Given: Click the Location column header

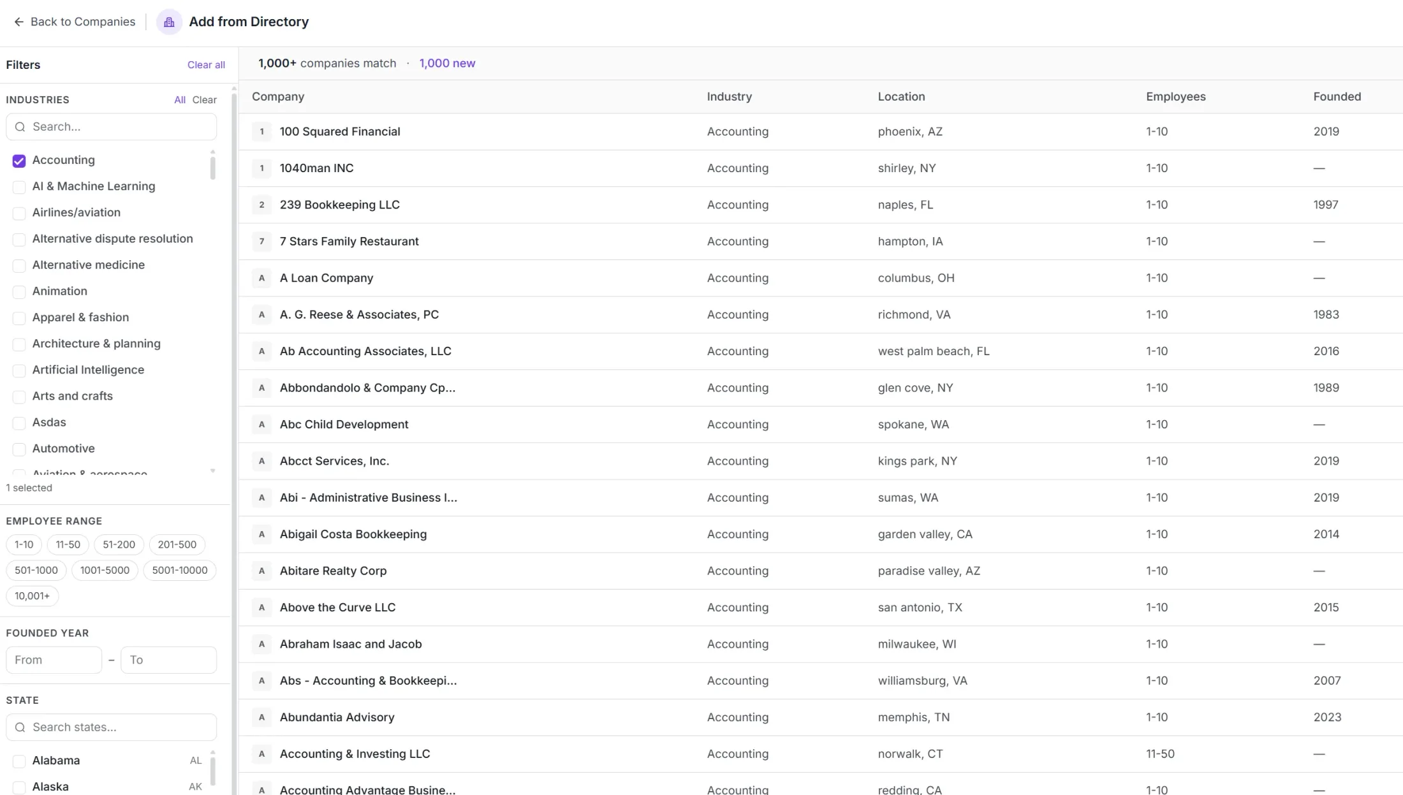Looking at the screenshot, I should 901,97.
